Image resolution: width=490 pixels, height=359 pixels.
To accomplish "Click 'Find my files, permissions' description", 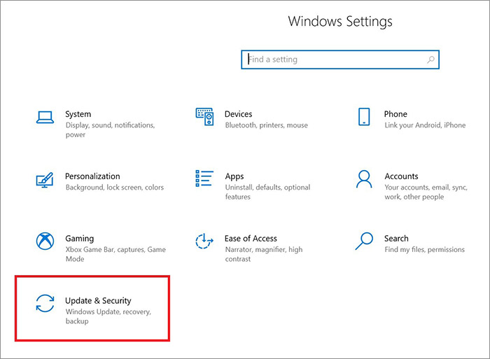I will pyautogui.click(x=424, y=250).
